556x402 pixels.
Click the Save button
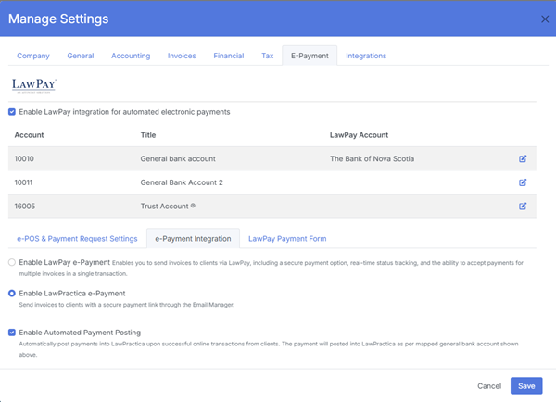[525, 385]
